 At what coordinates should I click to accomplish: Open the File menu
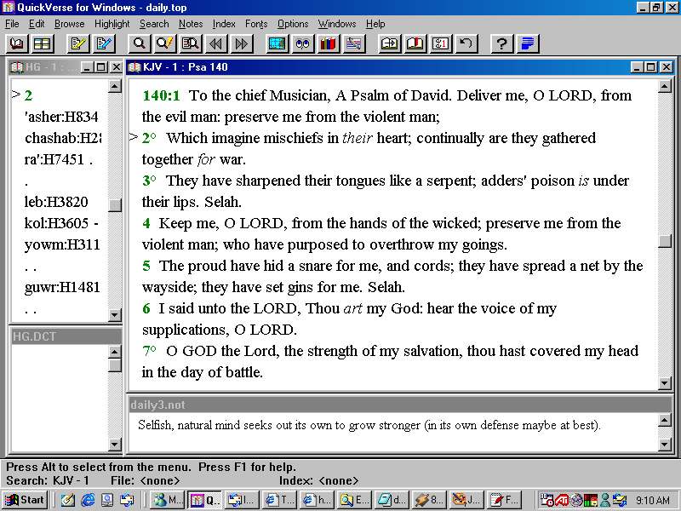point(12,24)
